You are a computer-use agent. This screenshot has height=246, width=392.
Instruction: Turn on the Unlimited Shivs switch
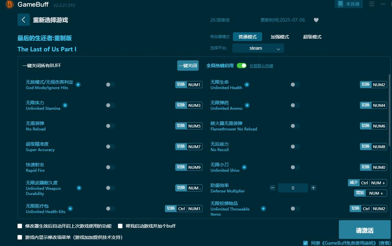tap(295, 167)
